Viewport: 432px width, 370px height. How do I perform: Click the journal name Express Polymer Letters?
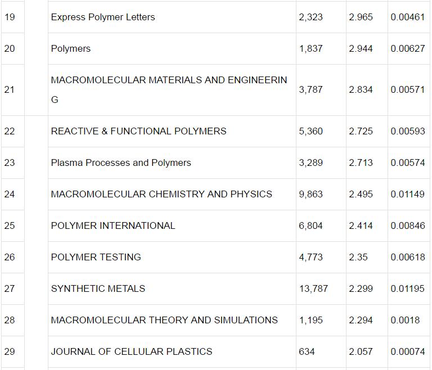click(103, 17)
